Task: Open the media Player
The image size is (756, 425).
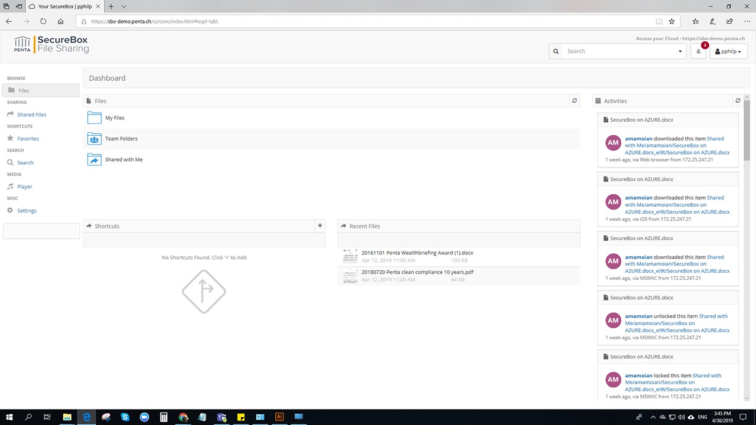Action: coord(24,187)
